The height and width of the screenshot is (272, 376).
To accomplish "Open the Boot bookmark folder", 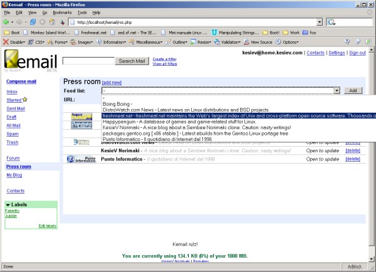I will tap(12, 33).
